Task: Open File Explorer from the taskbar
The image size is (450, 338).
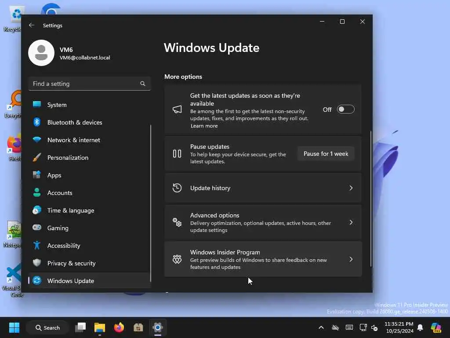Action: coord(100,327)
